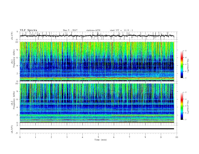Click time axis tick label '3'

(x=67, y=137)
